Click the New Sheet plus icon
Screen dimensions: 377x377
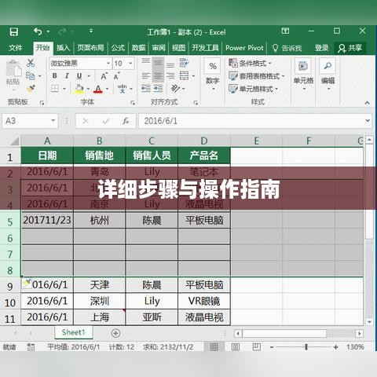point(115,333)
